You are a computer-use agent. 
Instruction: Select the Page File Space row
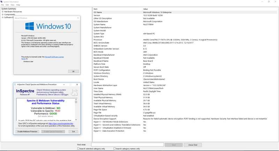coord(185,110)
